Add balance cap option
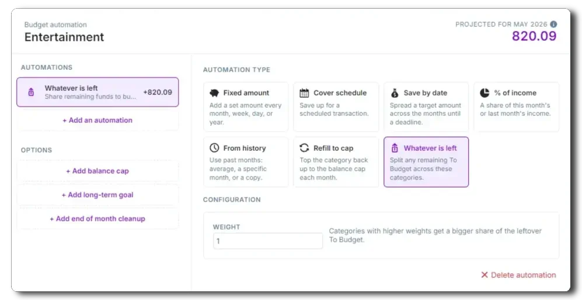The image size is (582, 300). pos(97,171)
